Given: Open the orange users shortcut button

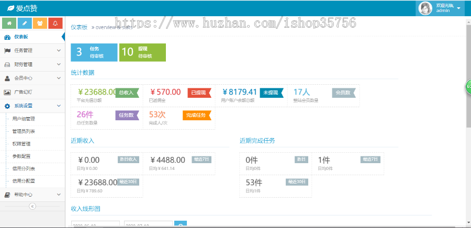Looking at the screenshot, I should click(40, 24).
